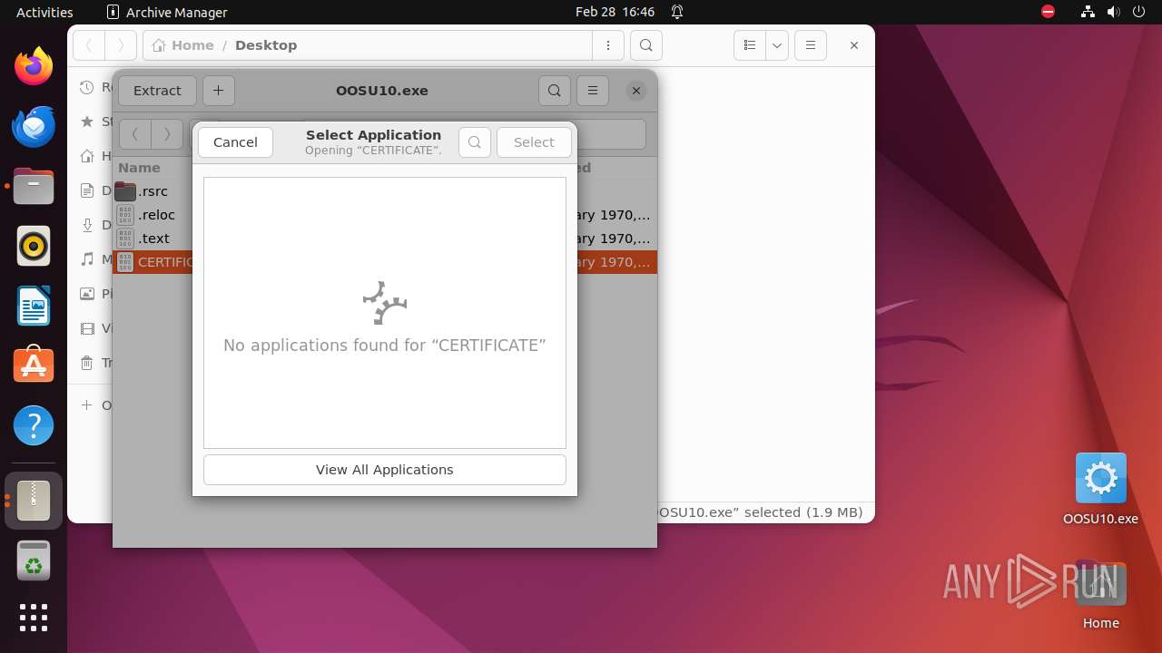The image size is (1162, 653).
Task: Click the search icon in Select Application dialog
Action: click(x=475, y=142)
